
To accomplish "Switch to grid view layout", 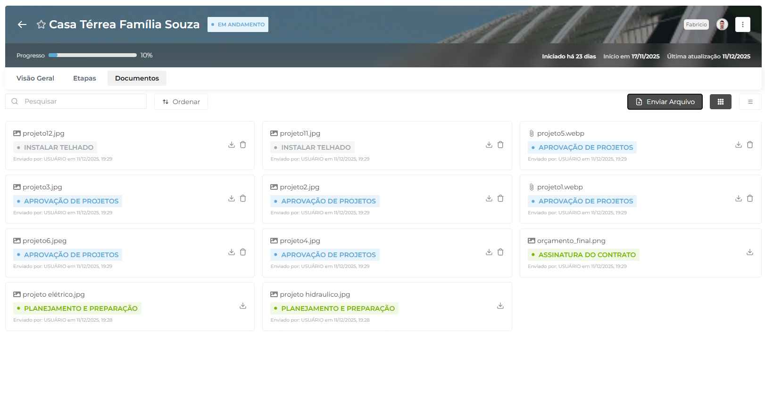I will (720, 102).
